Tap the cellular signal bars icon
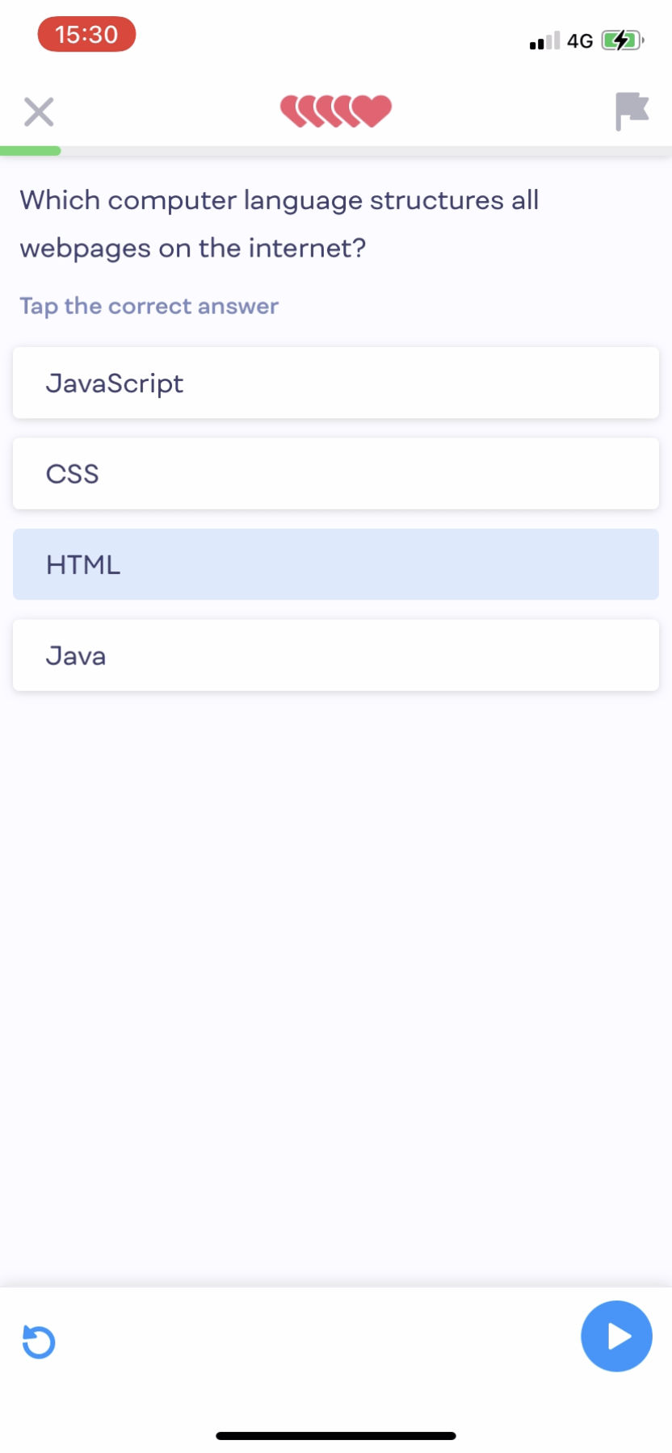The width and height of the screenshot is (672, 1453). pos(544,40)
